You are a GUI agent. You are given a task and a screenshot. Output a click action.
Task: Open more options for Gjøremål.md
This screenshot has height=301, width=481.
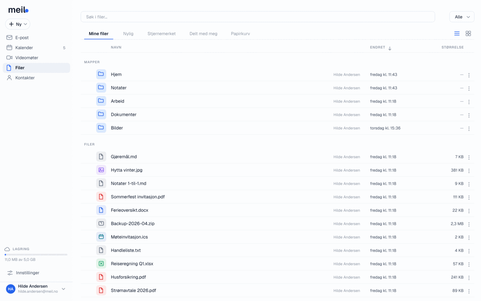[x=469, y=157]
